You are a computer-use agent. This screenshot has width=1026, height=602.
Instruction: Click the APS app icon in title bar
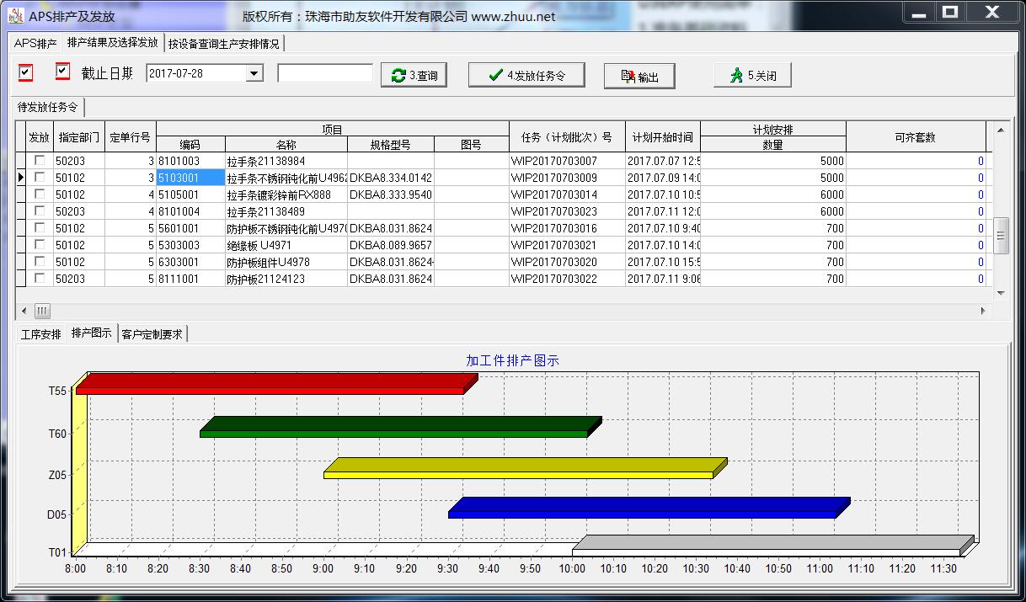tap(15, 15)
